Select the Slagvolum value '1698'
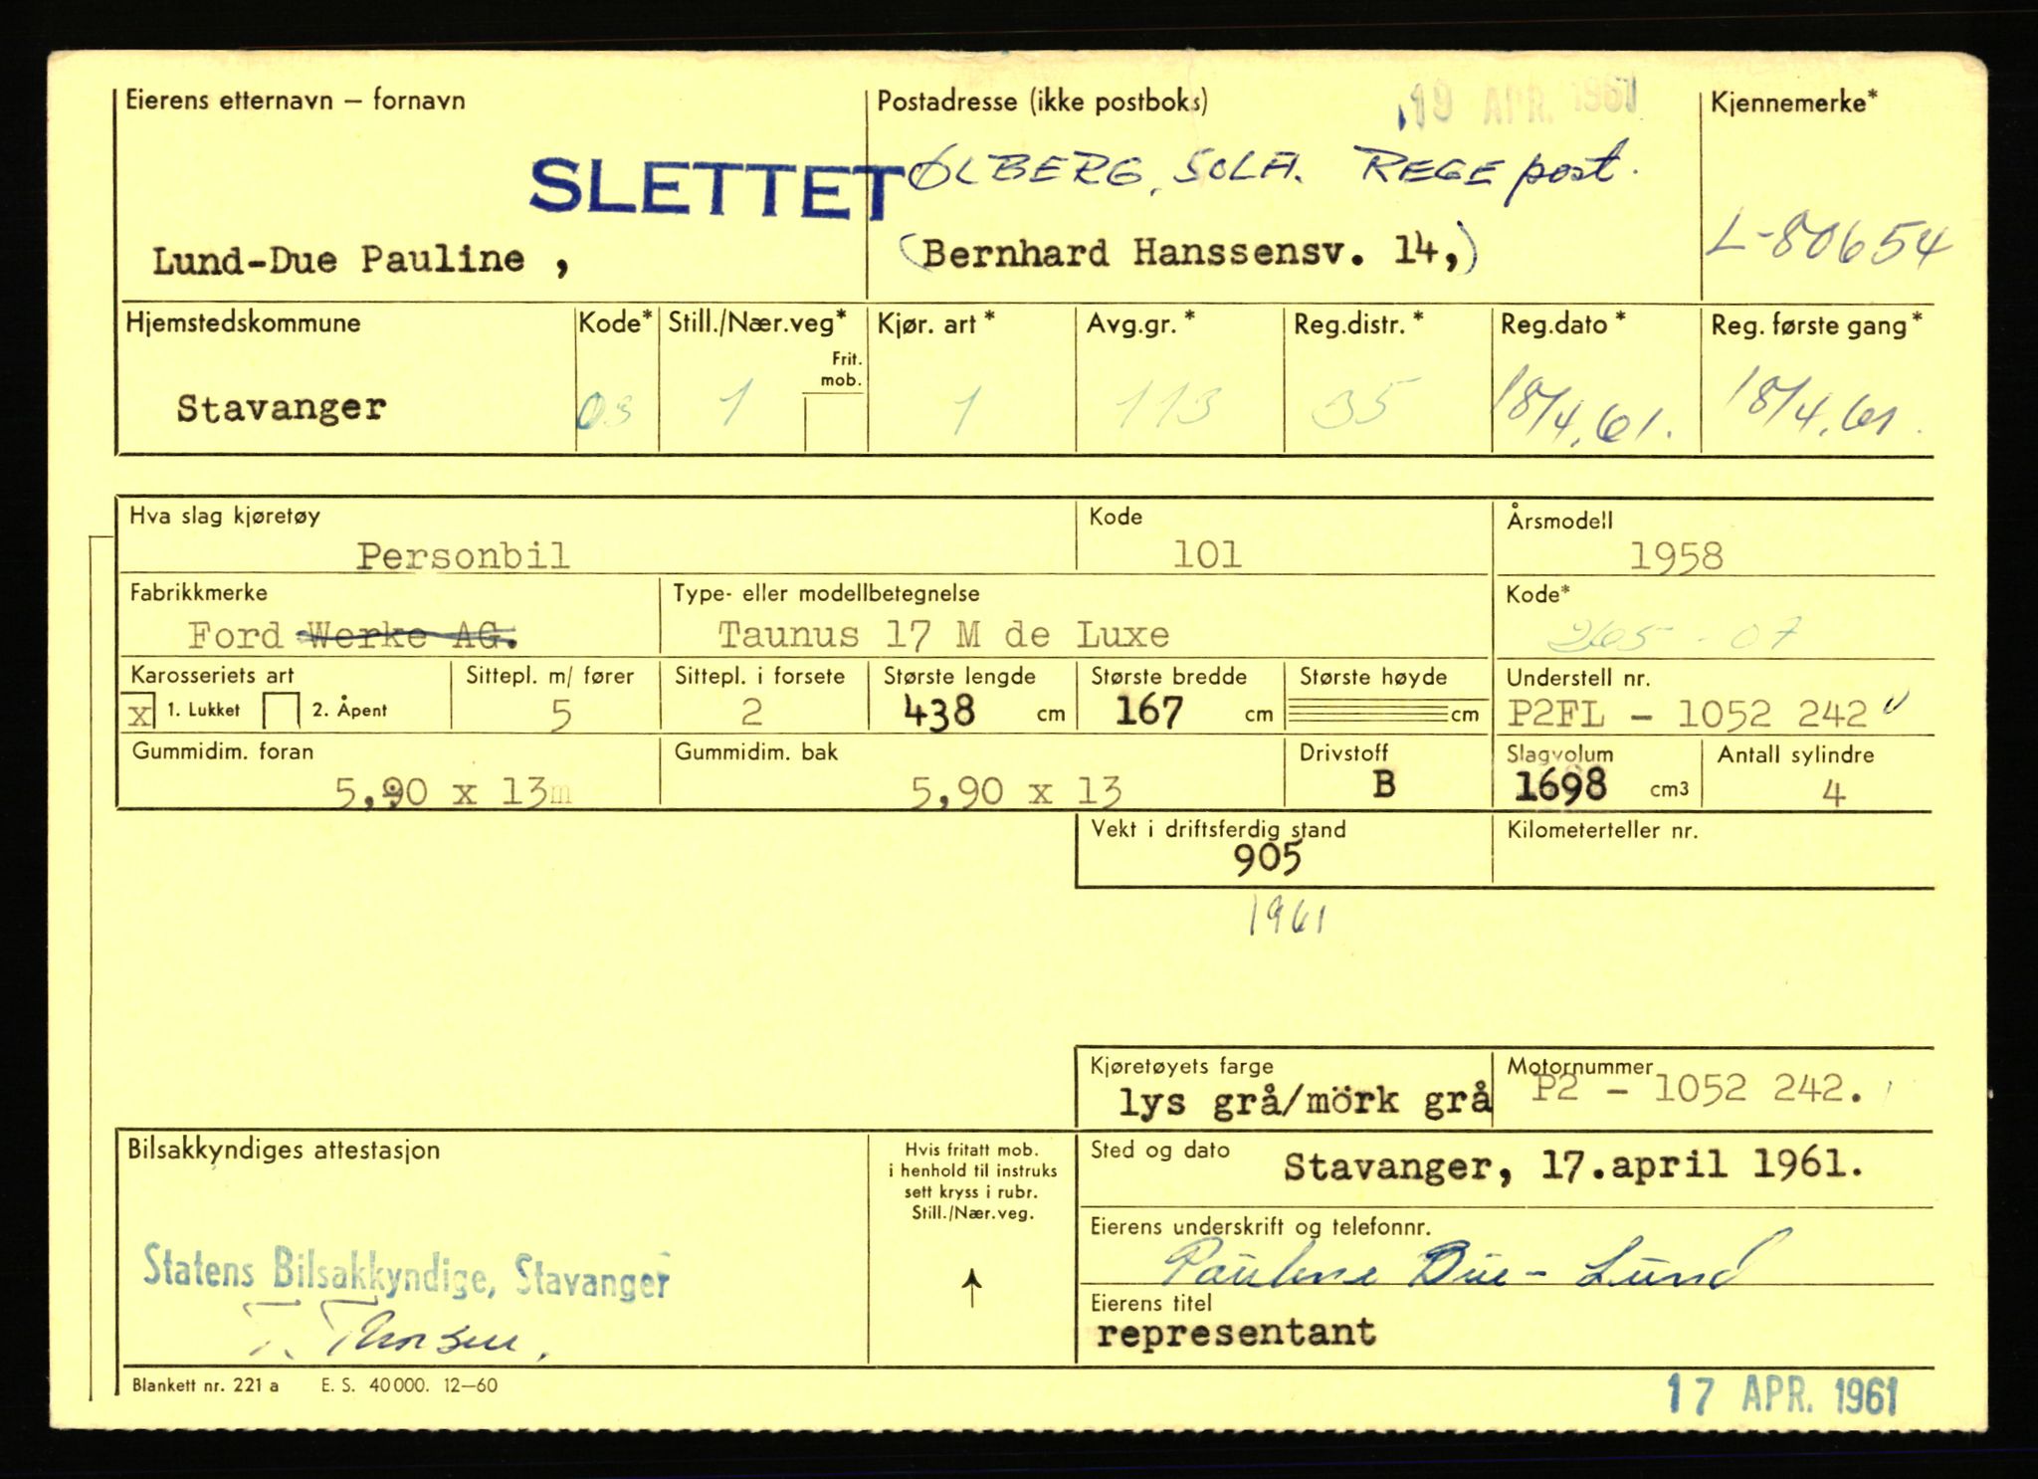Screen dimensions: 2038x1479 point(1559,786)
